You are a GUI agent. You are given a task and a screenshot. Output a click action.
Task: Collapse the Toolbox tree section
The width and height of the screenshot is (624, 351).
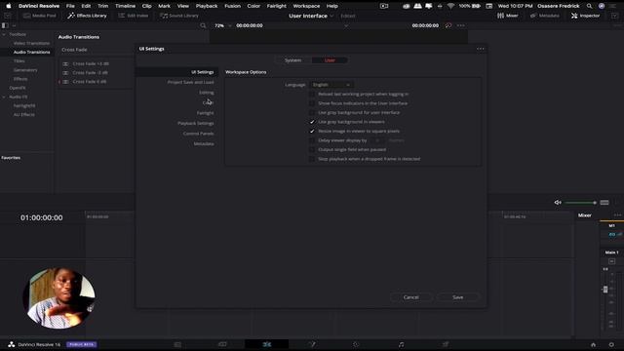click(x=4, y=35)
